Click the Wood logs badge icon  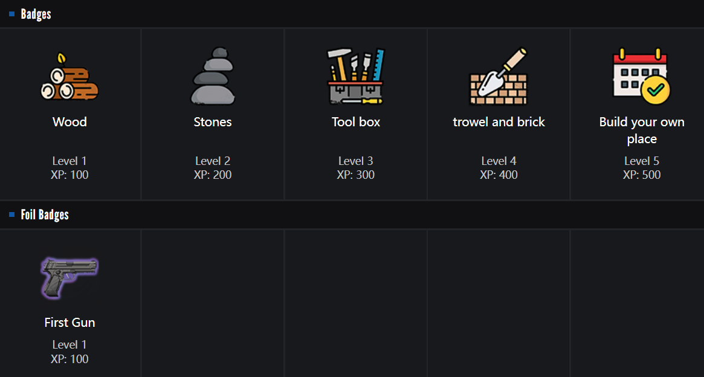[x=69, y=77]
